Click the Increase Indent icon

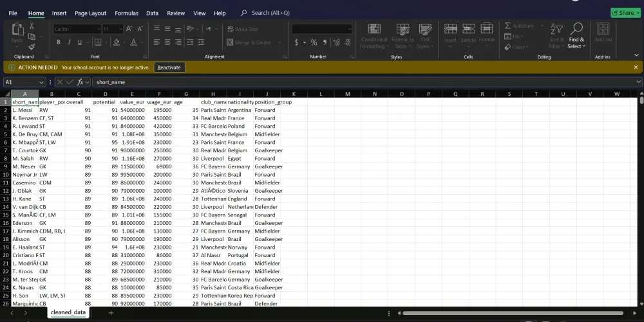click(x=201, y=42)
